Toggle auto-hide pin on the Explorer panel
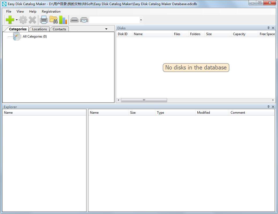Image resolution: width=278 pixels, height=214 pixels. (268, 107)
